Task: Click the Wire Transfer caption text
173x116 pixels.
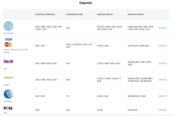Action: pyautogui.click(x=8, y=33)
